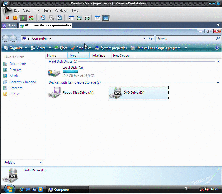Open Explorer help with the question mark icon
Image resolution: width=222 pixels, height=194 pixels.
(217, 48)
